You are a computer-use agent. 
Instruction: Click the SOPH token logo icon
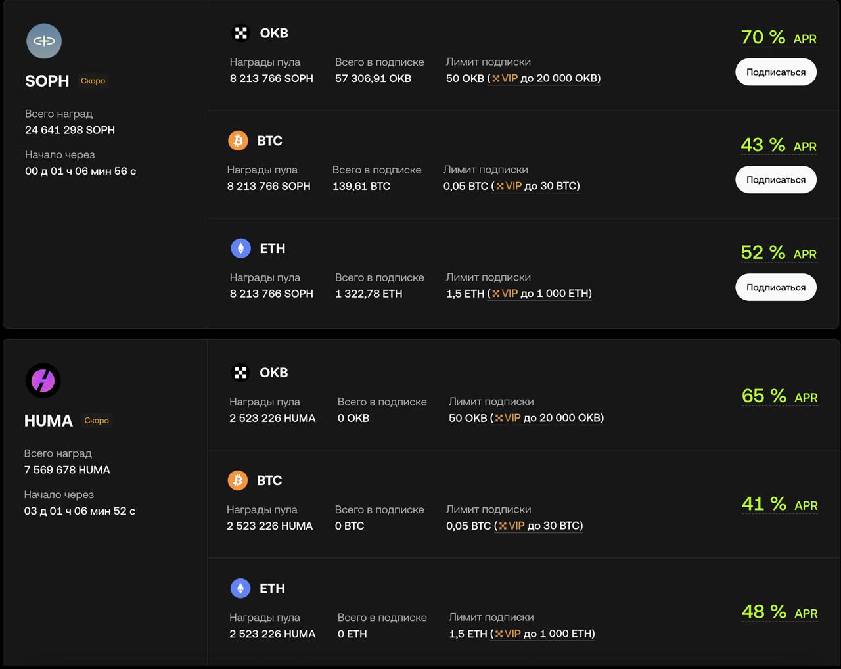tap(44, 41)
